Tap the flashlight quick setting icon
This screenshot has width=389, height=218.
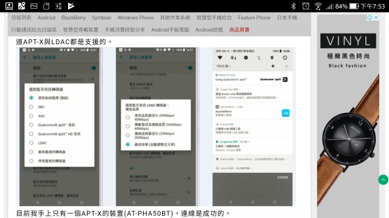click(259, 58)
